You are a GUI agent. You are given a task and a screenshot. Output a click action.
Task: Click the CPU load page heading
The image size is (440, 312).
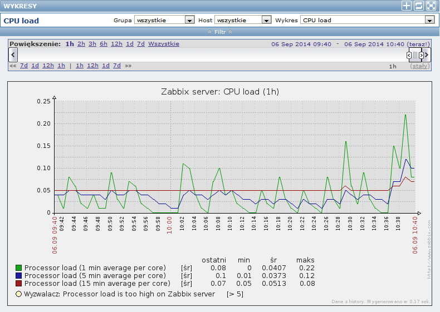coord(21,21)
